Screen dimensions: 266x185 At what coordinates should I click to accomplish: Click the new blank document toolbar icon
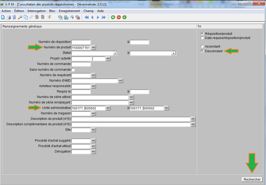pos(3,17)
